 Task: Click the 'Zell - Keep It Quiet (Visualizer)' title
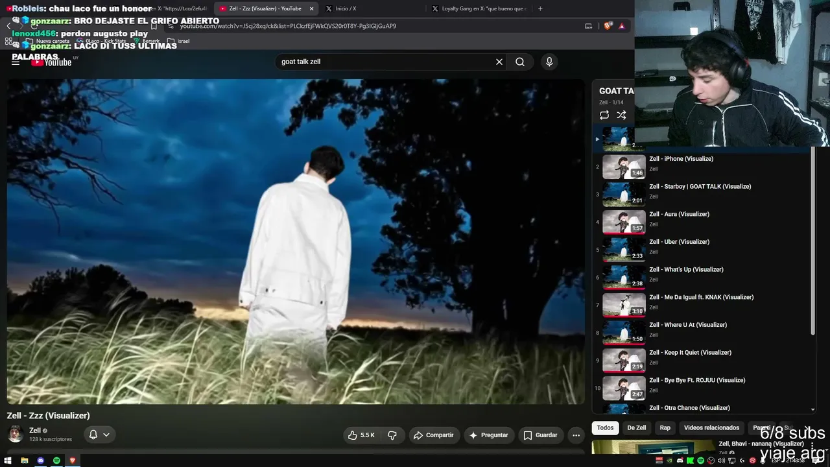690,353
